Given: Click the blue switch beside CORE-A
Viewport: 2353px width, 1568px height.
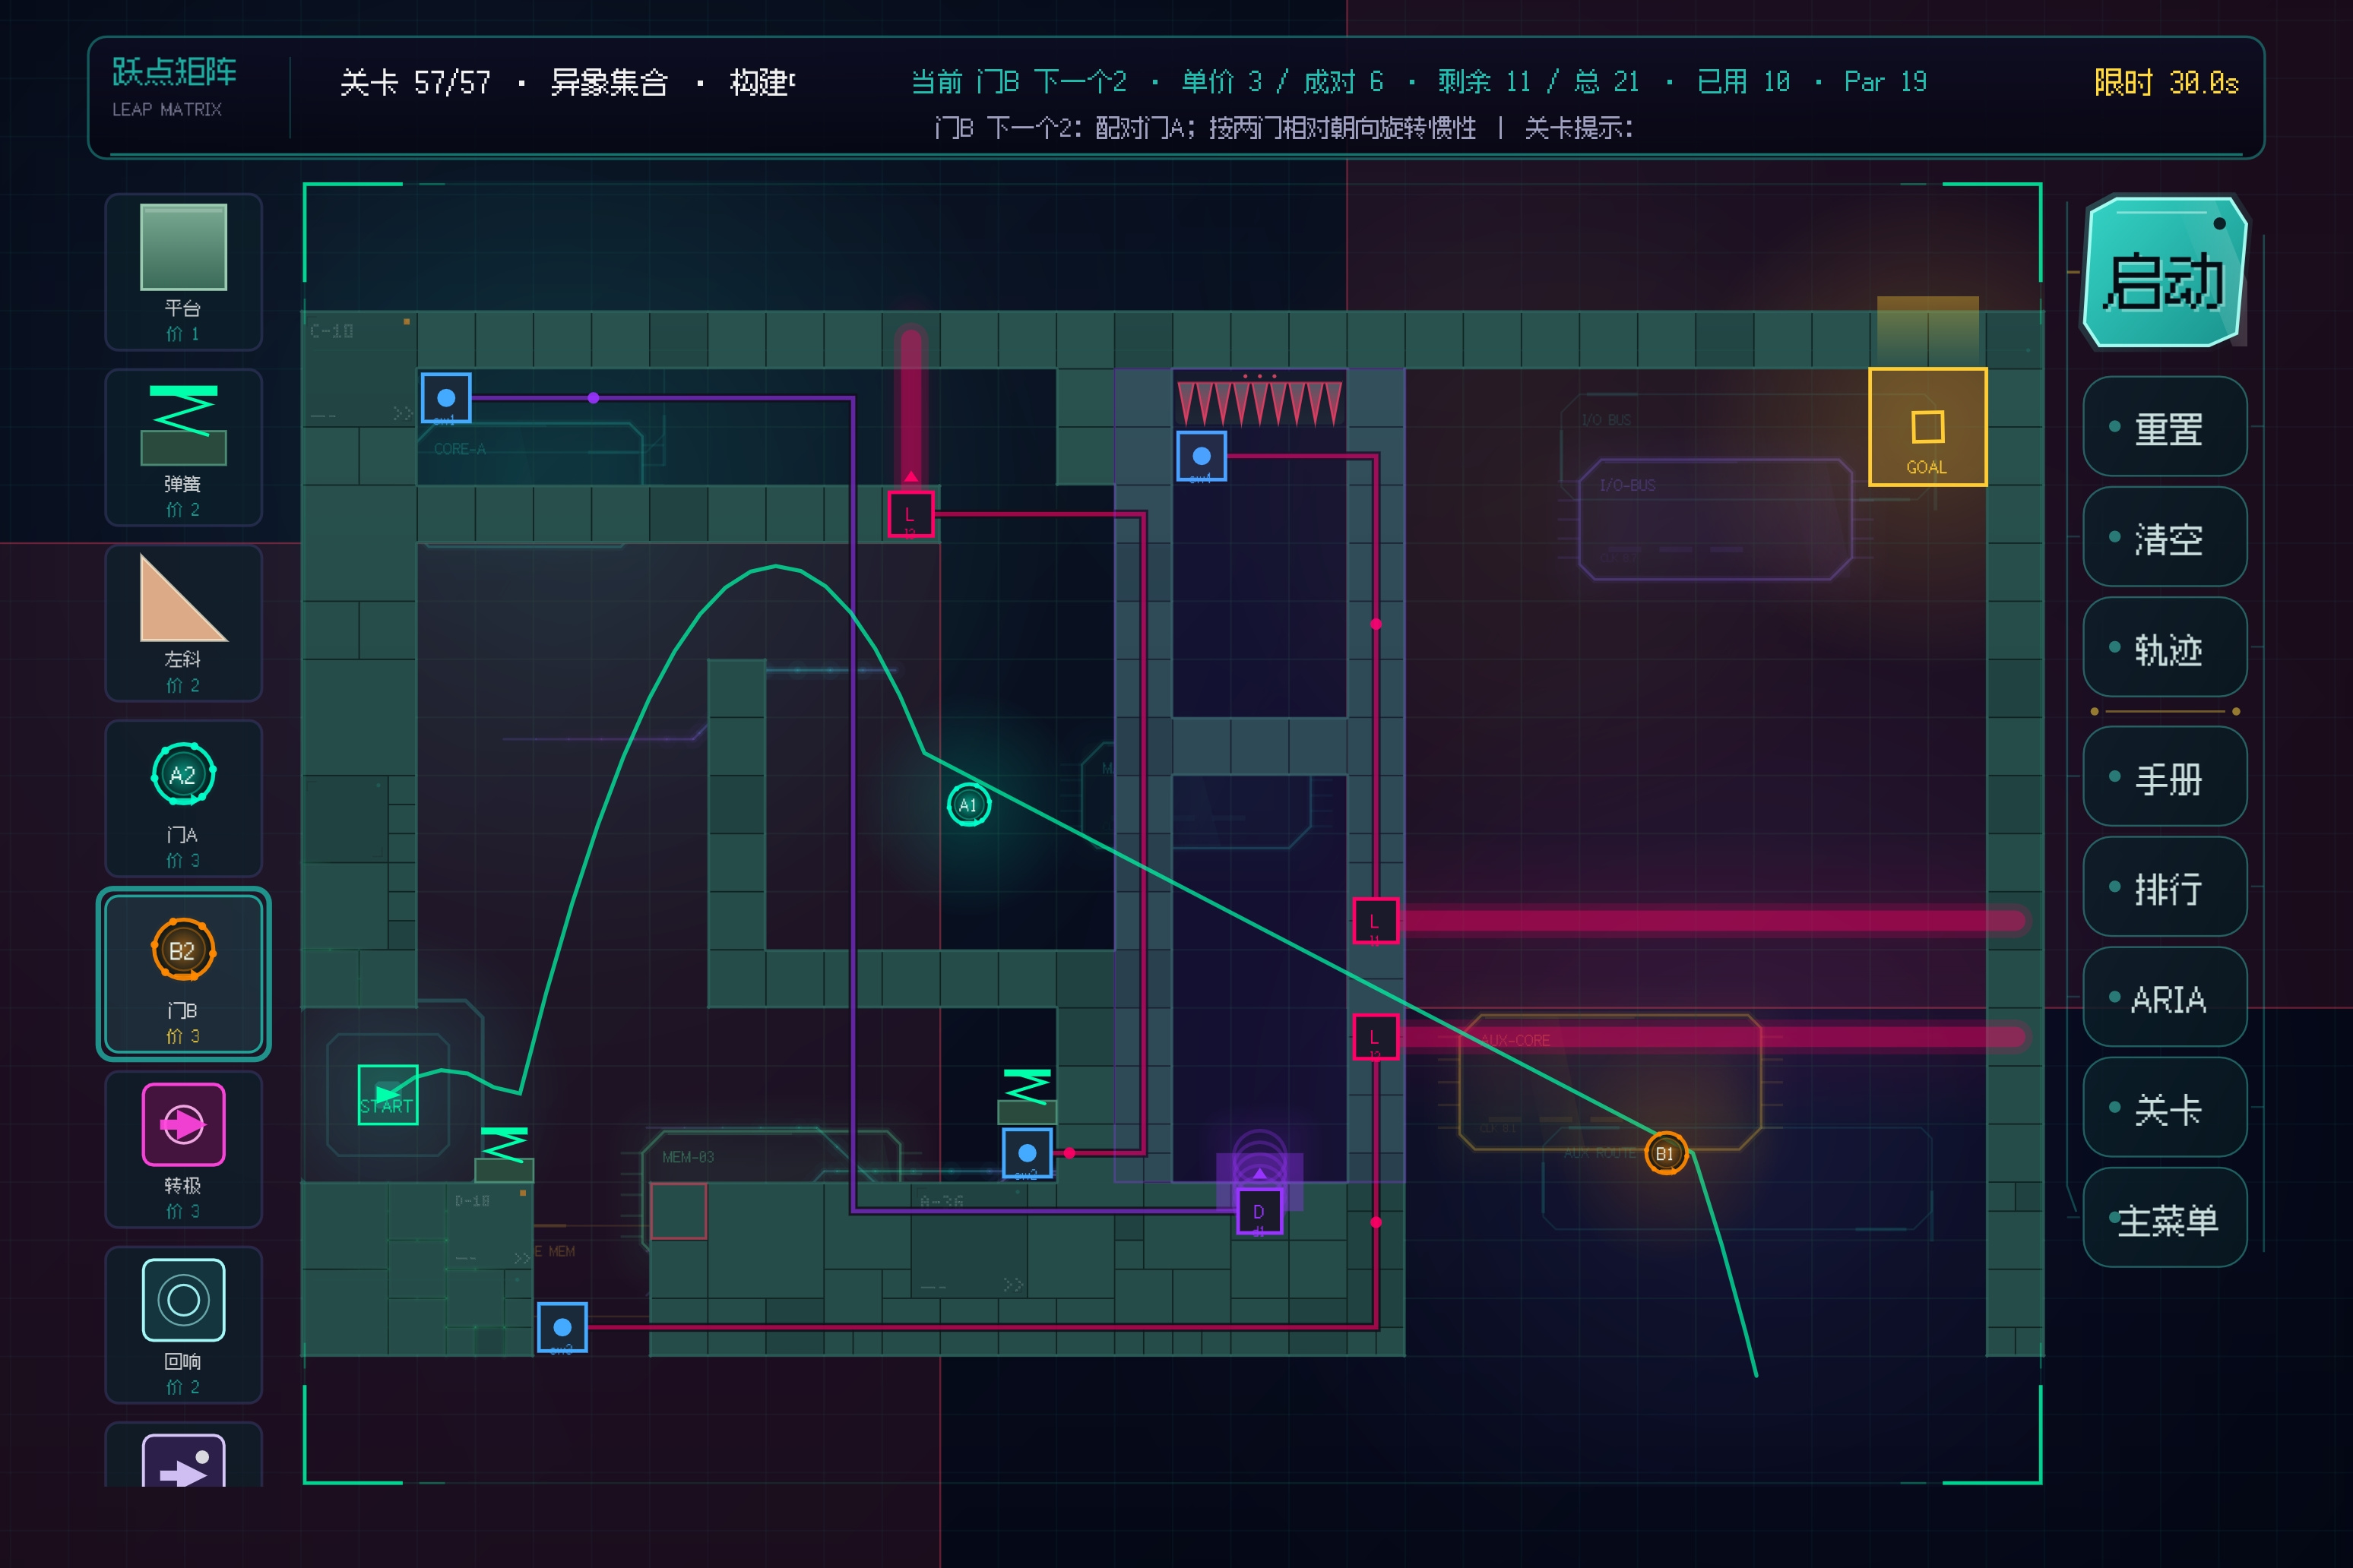Looking at the screenshot, I should [446, 398].
